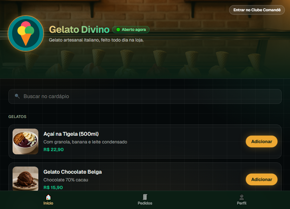Click the Pedidos receipt icon
The height and width of the screenshot is (209, 290).
click(145, 197)
